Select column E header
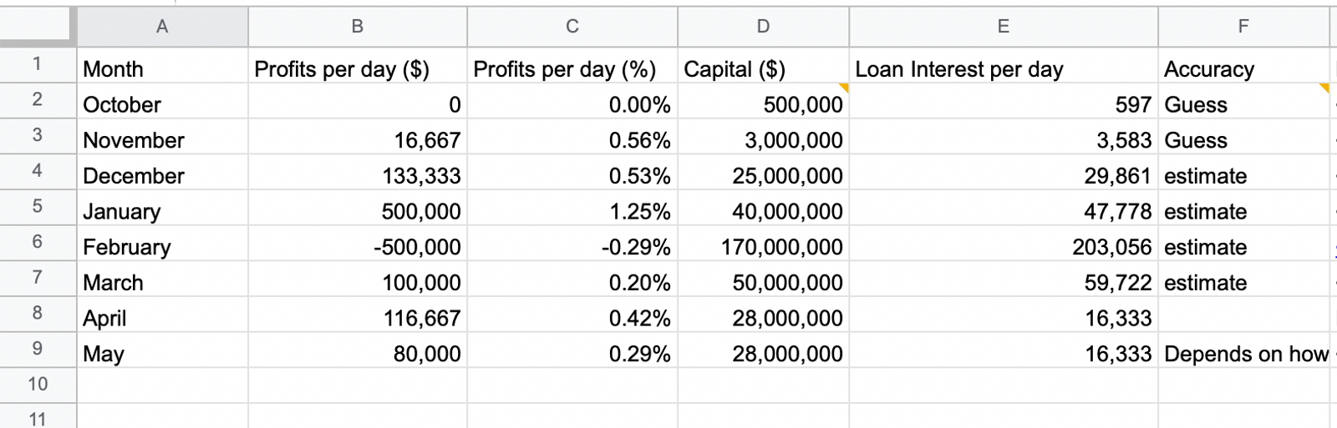The height and width of the screenshot is (428, 1337). tap(1004, 27)
